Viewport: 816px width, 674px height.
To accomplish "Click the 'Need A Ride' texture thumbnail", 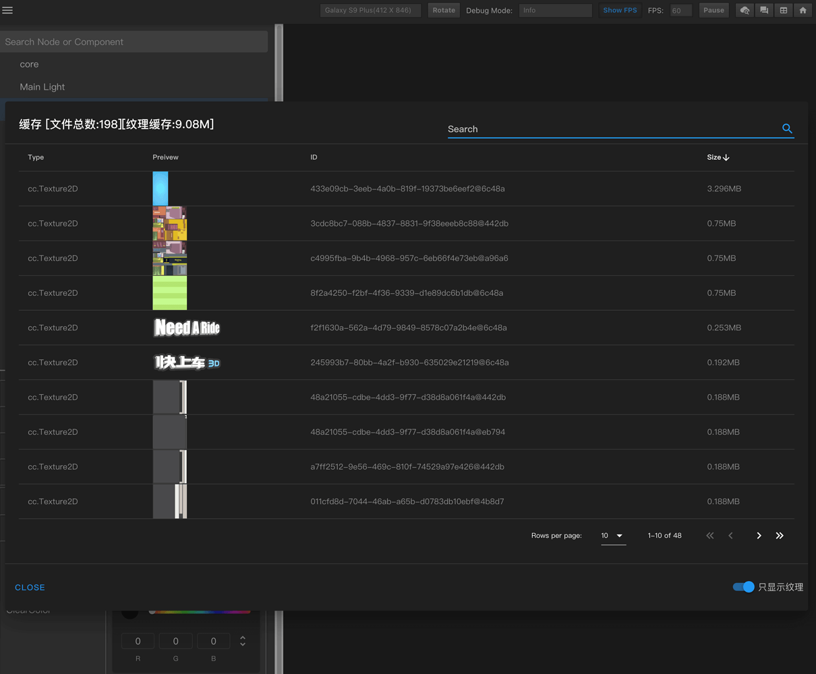I will tap(186, 327).
